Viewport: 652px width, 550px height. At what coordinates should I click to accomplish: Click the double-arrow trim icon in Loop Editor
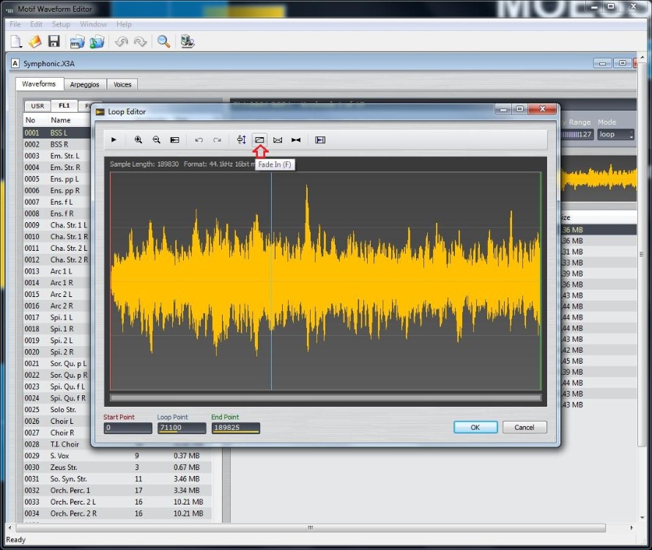296,140
